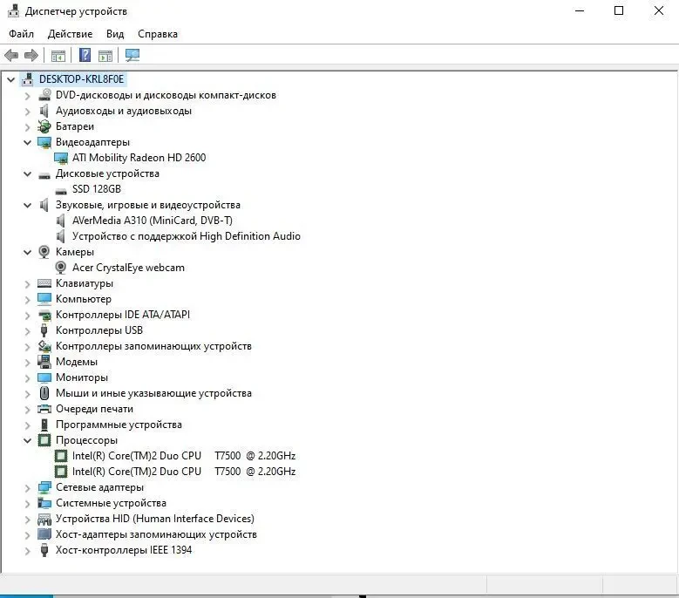Click the Хост-контроллеры IEEE 1394 icon
The height and width of the screenshot is (598, 679).
[x=44, y=550]
